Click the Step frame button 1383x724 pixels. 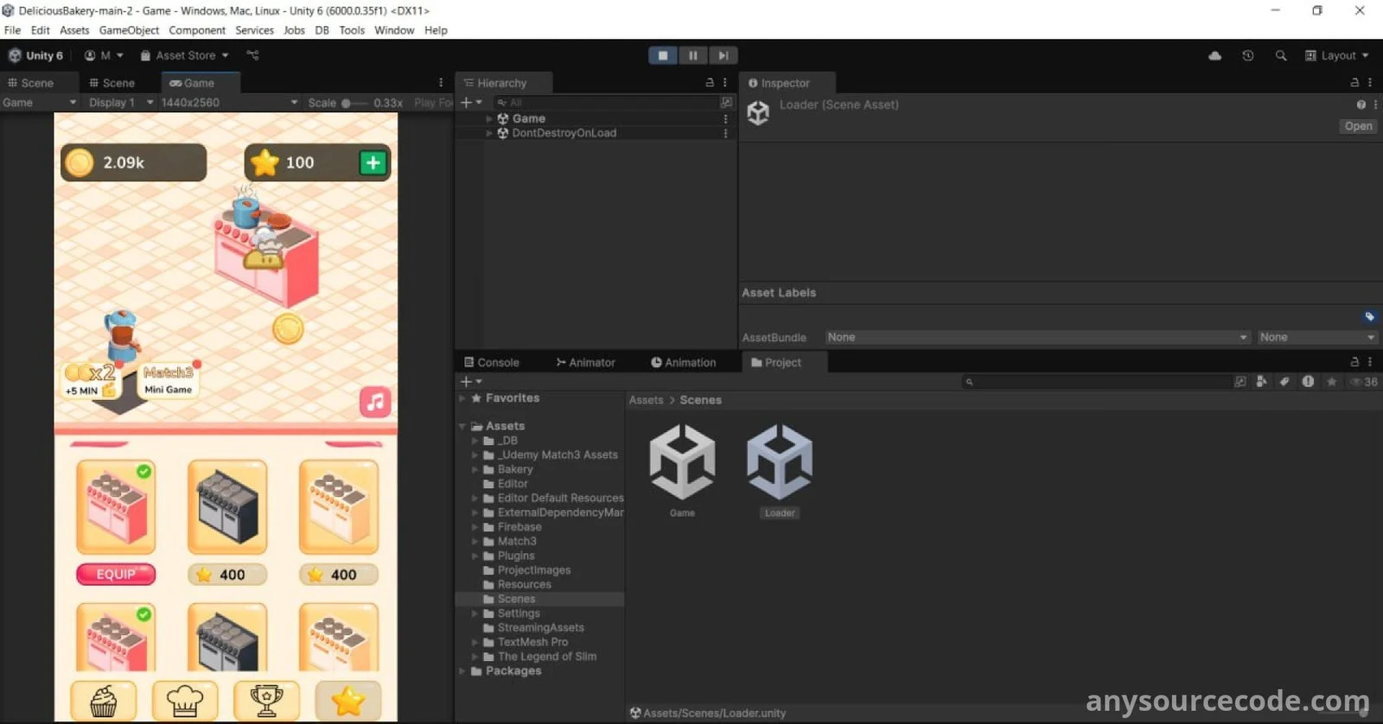[723, 55]
